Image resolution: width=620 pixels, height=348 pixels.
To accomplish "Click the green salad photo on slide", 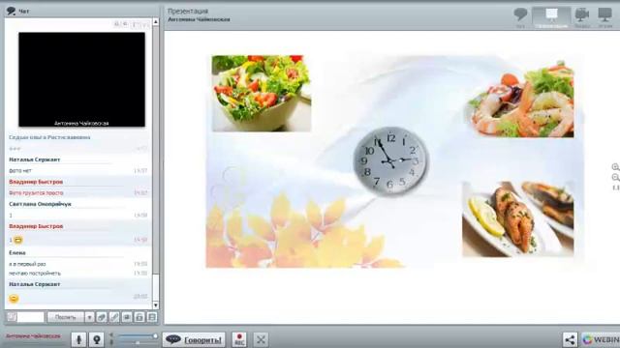I will (262, 93).
